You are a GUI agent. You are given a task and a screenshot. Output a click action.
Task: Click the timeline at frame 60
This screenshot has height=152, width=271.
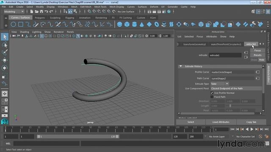[108, 129]
